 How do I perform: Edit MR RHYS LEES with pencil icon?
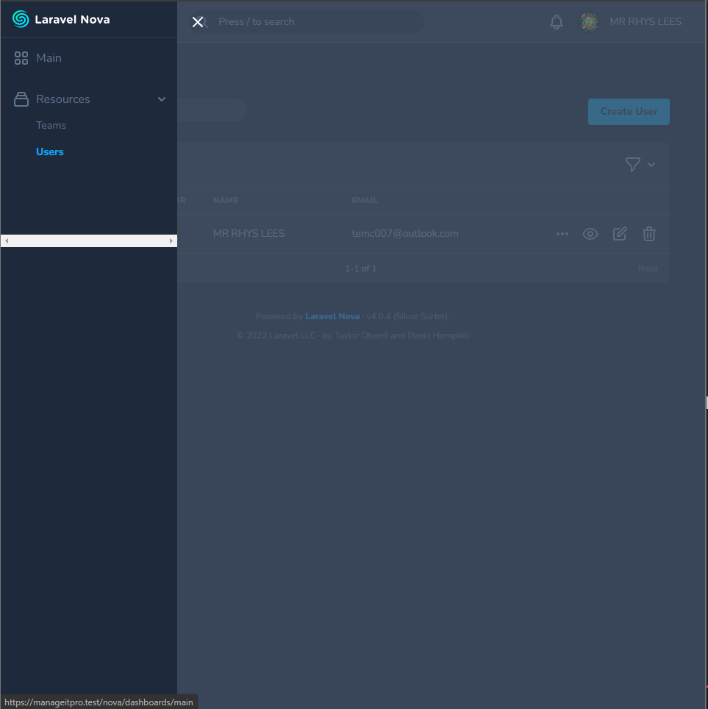pyautogui.click(x=620, y=234)
